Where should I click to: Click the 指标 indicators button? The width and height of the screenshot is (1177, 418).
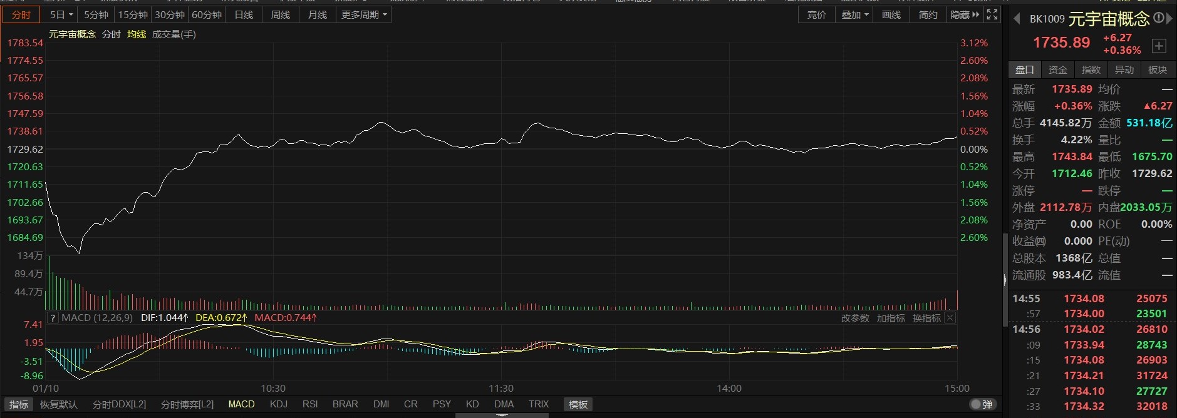[x=19, y=404]
